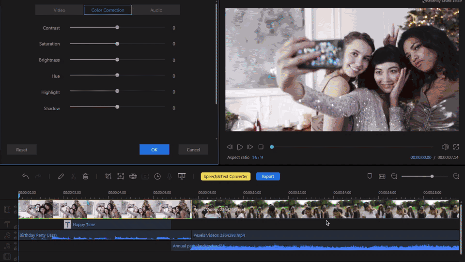Redo the last undone action
The width and height of the screenshot is (465, 262).
pos(38,177)
